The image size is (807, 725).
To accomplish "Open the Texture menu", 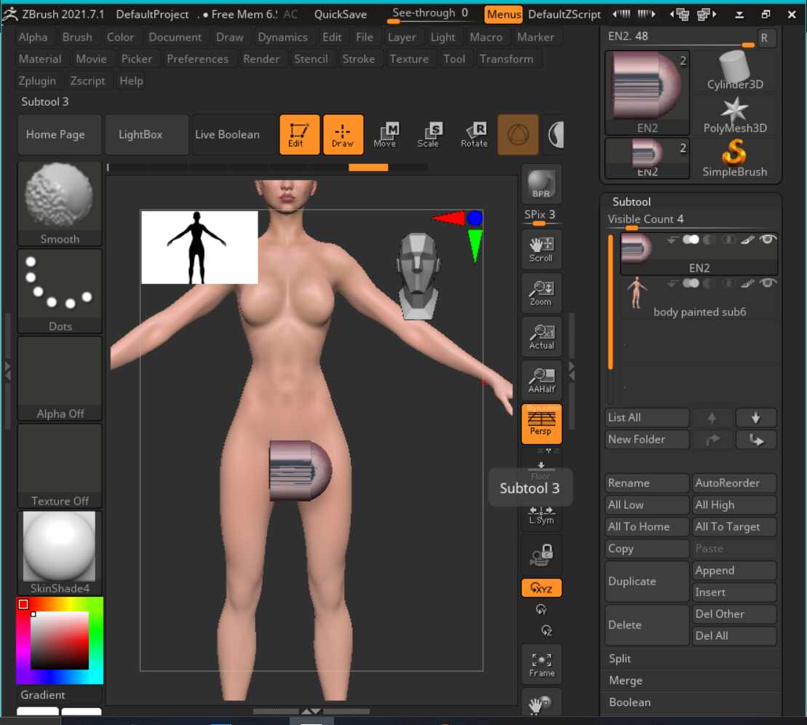I will 409,59.
